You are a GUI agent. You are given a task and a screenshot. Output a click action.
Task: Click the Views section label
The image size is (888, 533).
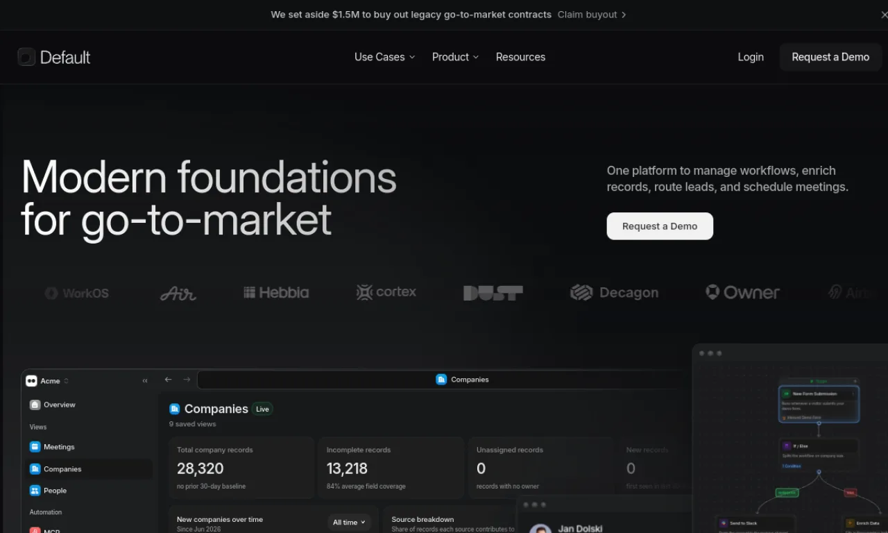38,427
